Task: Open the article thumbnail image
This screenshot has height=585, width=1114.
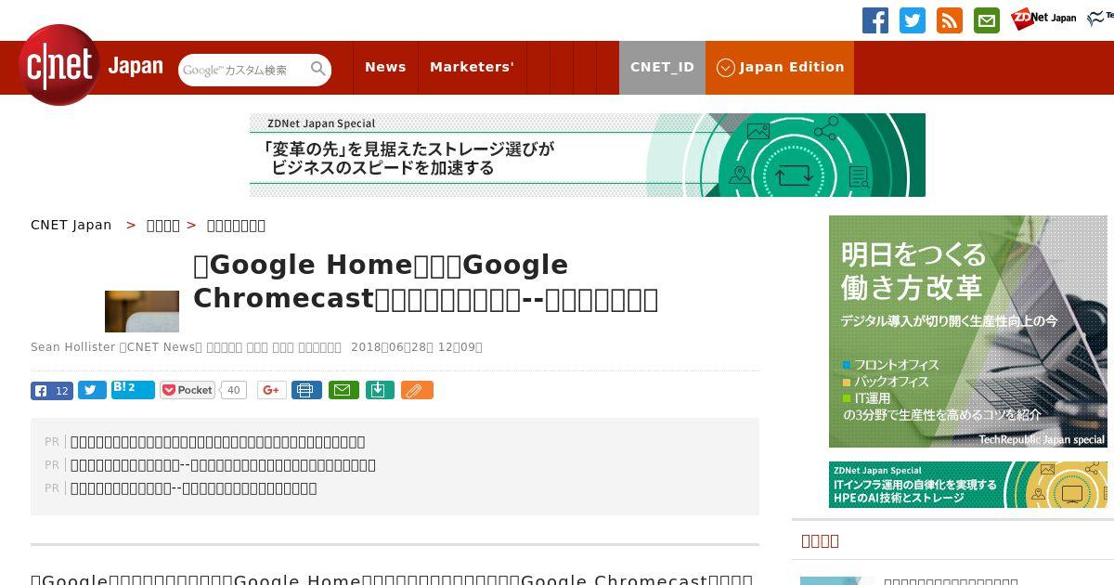Action: tap(142, 311)
